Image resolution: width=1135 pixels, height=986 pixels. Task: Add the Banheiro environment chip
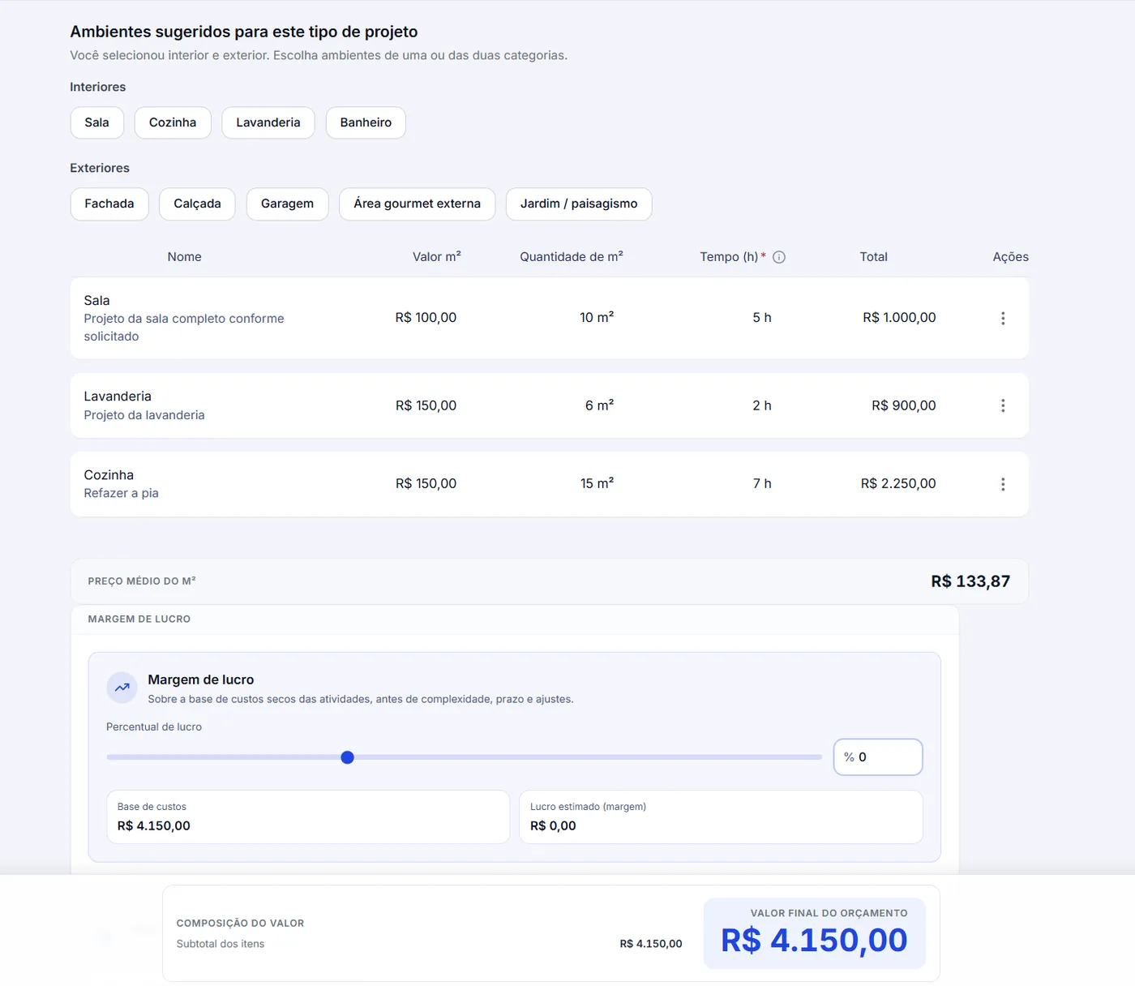click(366, 122)
